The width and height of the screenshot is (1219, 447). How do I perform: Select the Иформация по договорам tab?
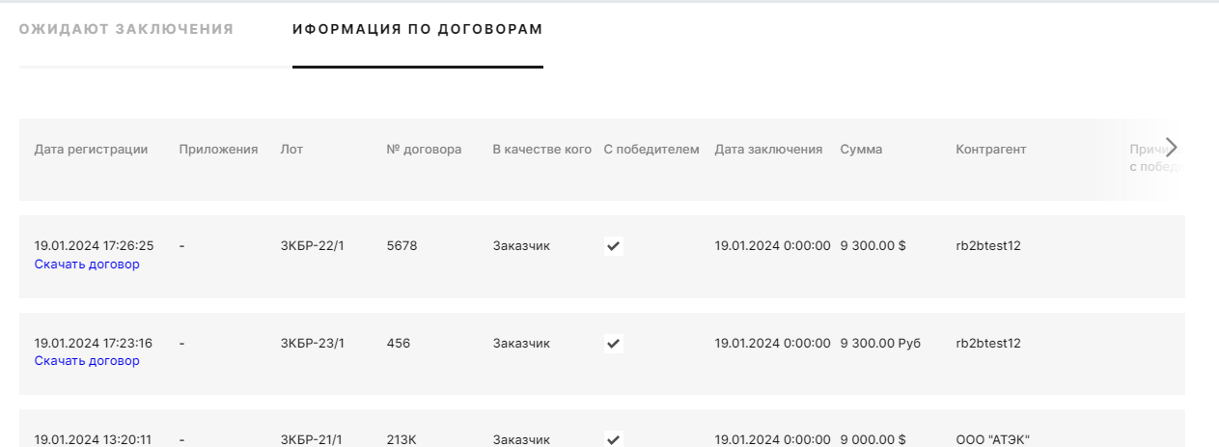[x=417, y=29]
